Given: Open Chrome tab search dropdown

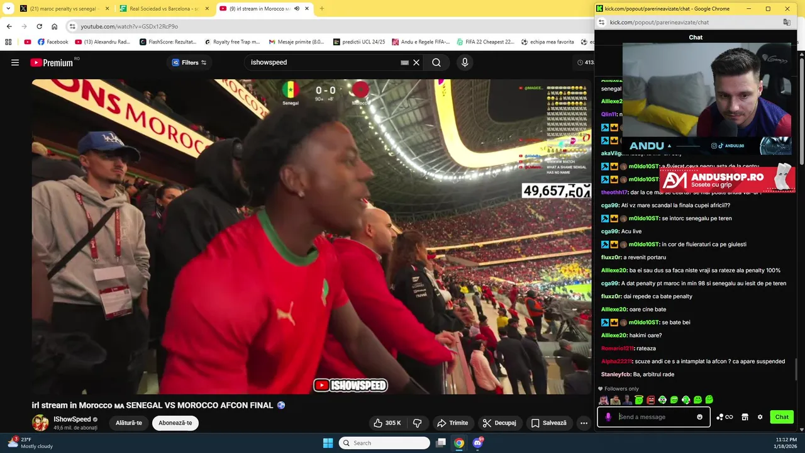Looking at the screenshot, I should click(x=8, y=9).
